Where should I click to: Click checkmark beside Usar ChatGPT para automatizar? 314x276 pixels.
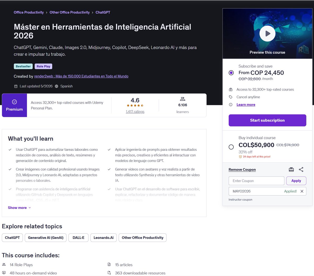click(10, 150)
